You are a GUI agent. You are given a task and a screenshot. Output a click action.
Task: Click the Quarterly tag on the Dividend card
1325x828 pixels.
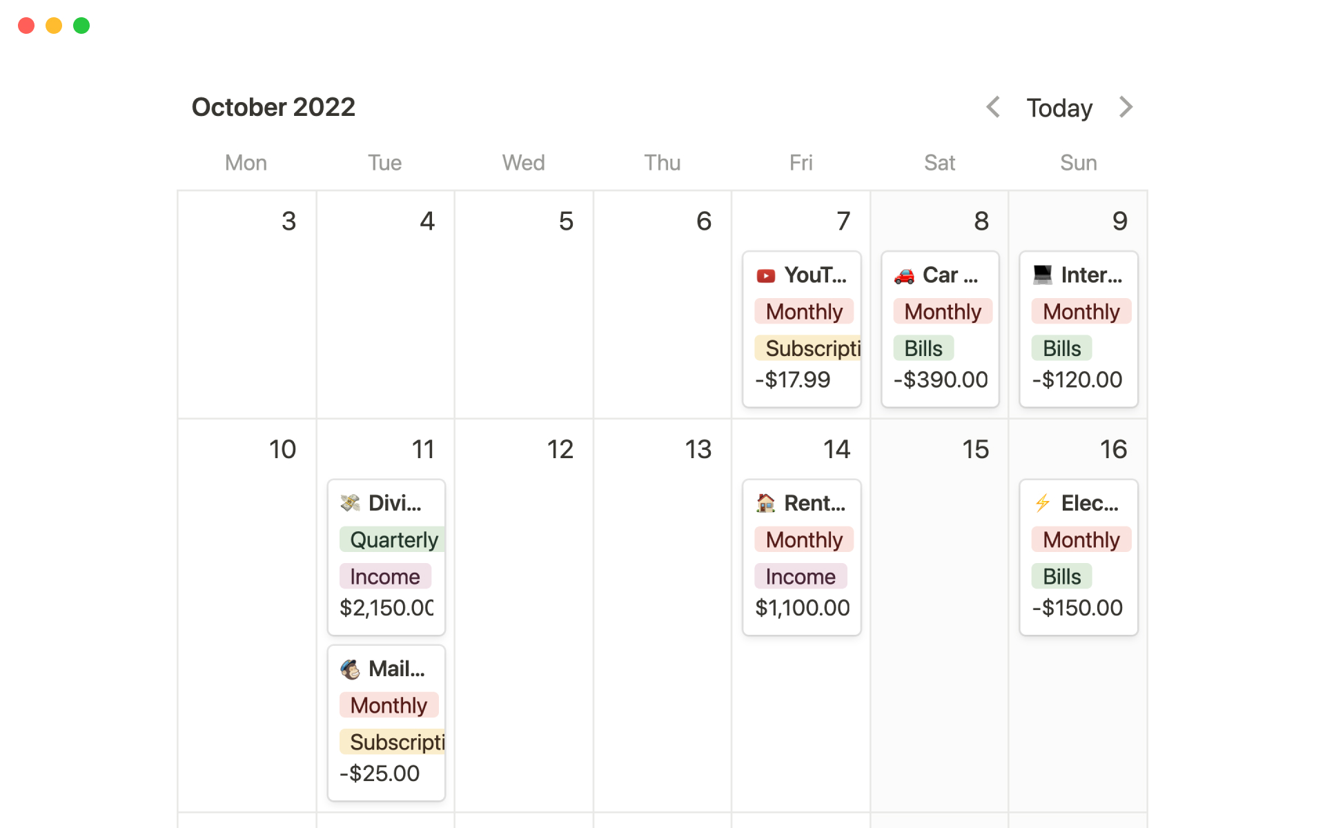point(393,540)
